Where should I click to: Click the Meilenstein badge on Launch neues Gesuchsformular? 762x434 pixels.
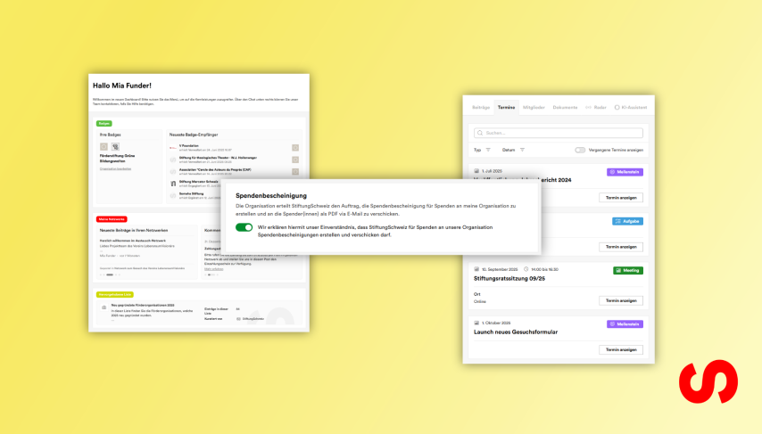pos(625,323)
